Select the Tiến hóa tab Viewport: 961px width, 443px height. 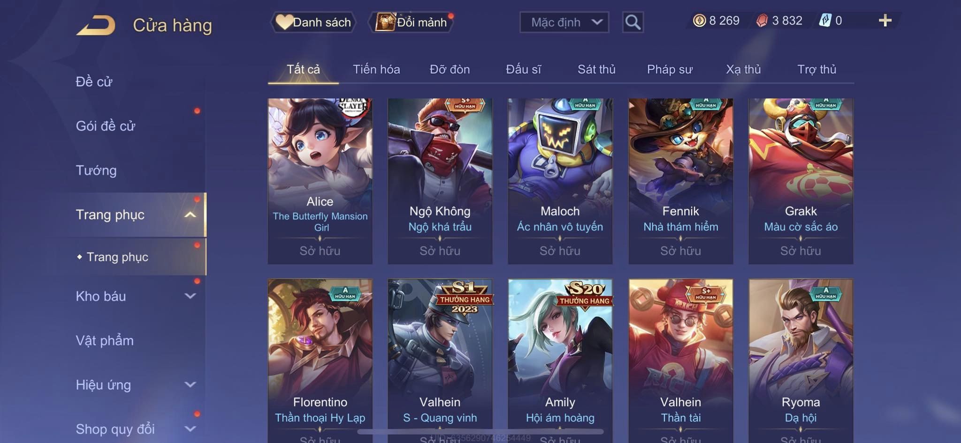(x=376, y=69)
